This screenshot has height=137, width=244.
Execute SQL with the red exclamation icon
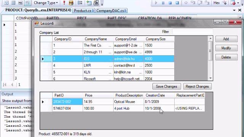click(64, 3)
